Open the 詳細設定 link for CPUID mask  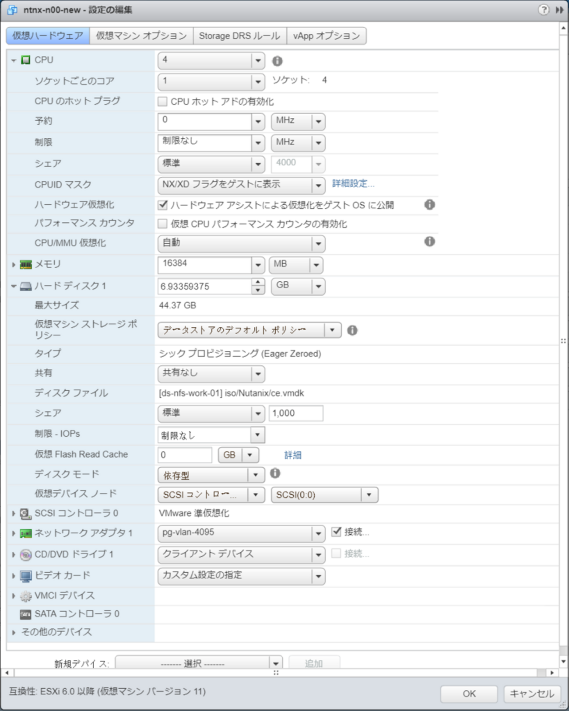pos(353,184)
